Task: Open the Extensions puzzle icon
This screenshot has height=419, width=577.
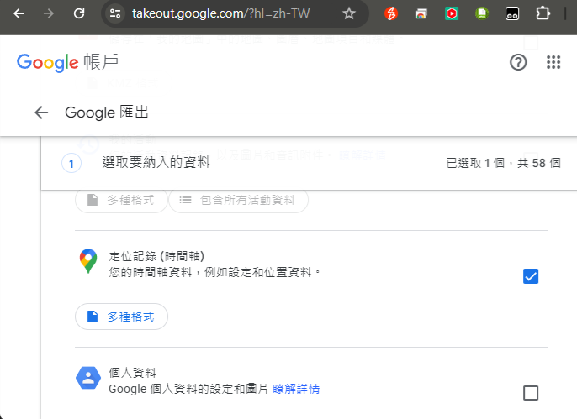Action: coord(543,13)
